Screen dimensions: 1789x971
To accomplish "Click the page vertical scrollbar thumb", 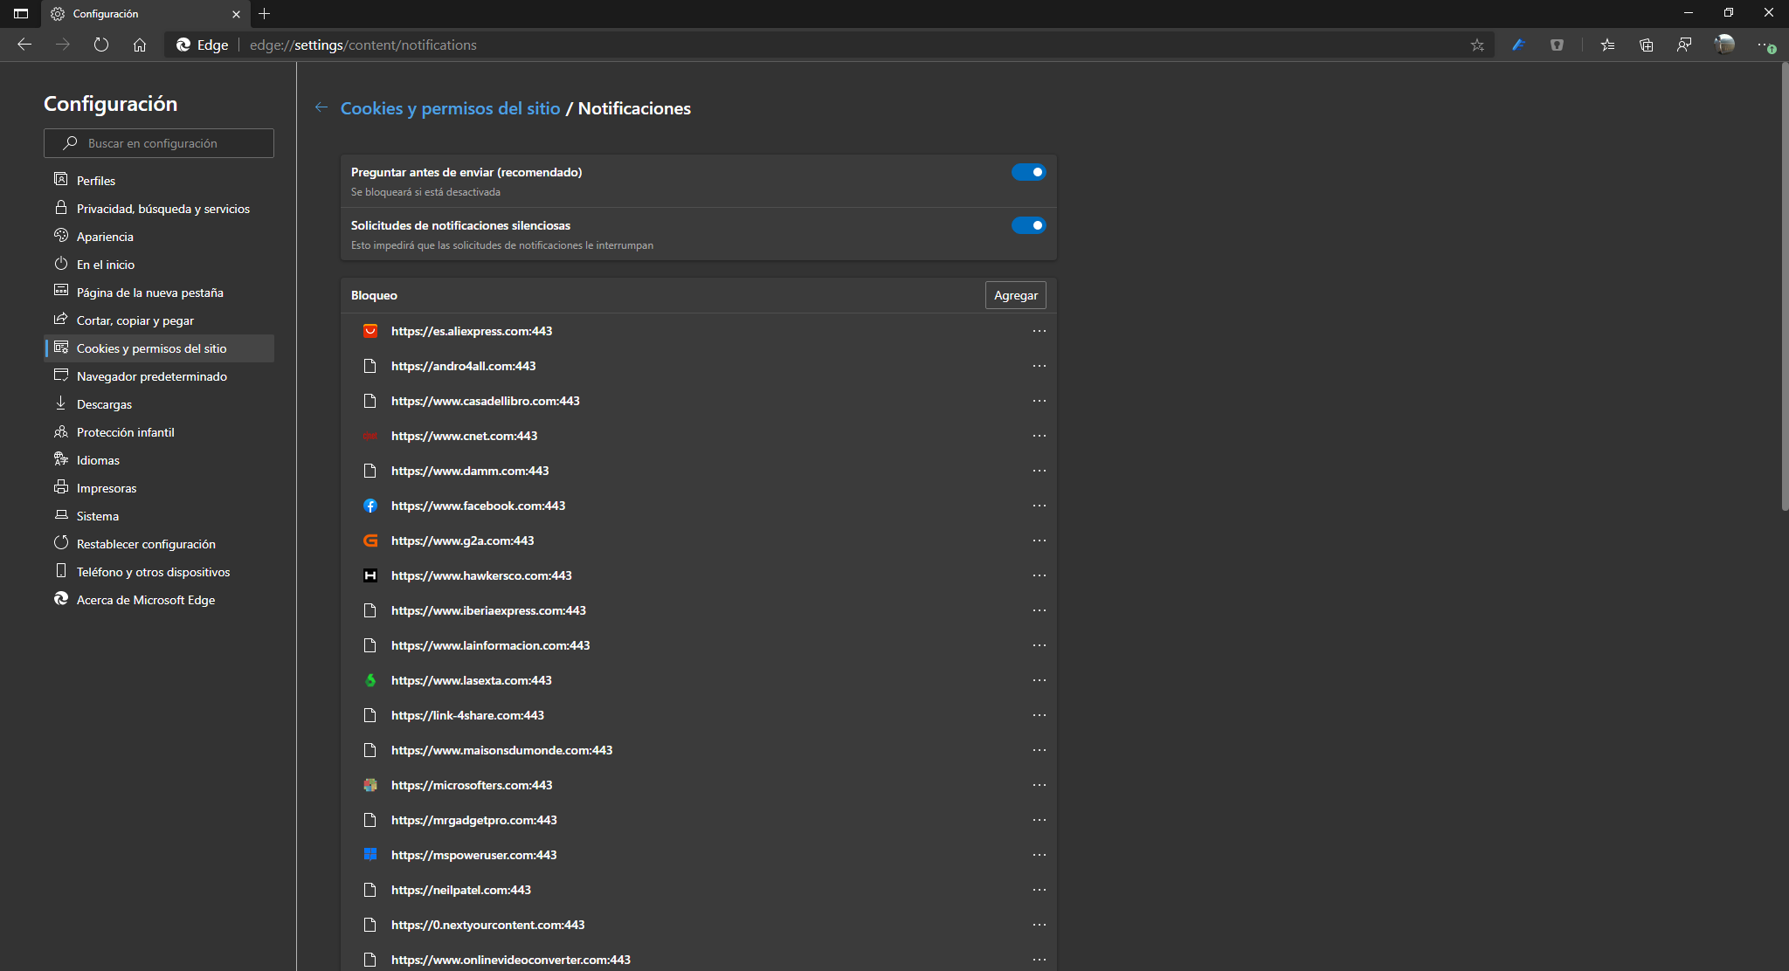I will point(1784,288).
